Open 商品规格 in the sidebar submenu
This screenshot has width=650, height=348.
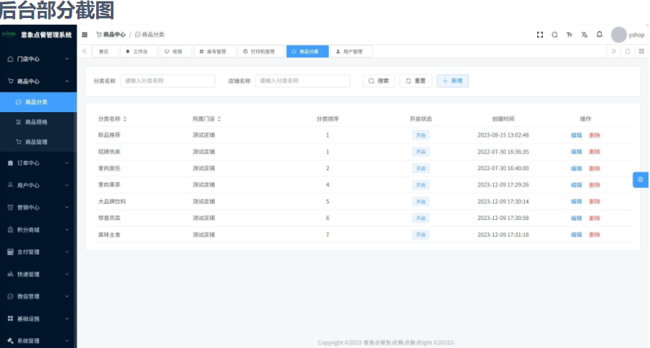pos(38,122)
